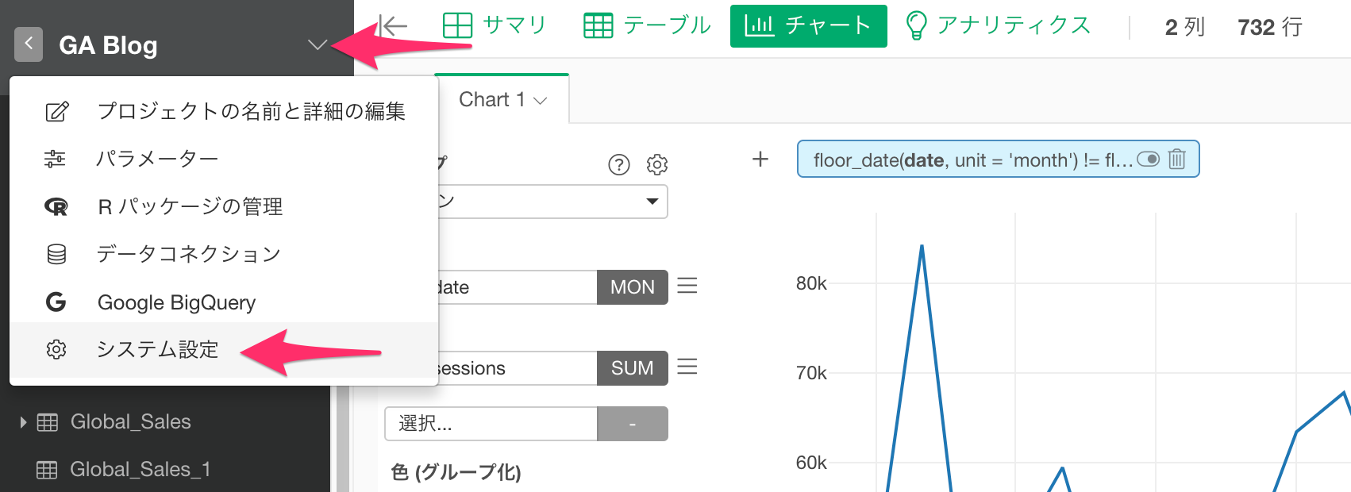Choose Google BigQuery in the menu
The height and width of the screenshot is (492, 1351).
click(224, 302)
